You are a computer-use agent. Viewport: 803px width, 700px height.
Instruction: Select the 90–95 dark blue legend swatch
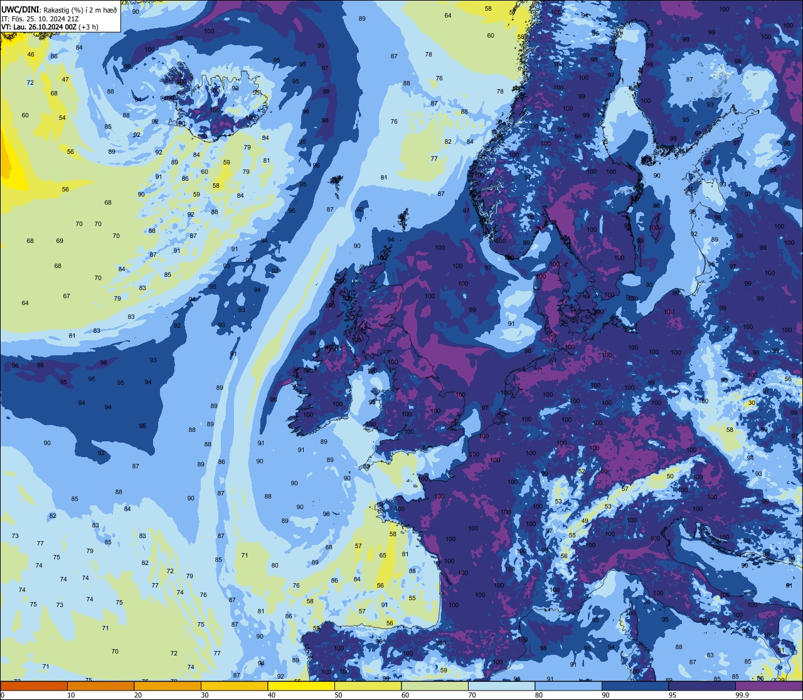coord(635,686)
